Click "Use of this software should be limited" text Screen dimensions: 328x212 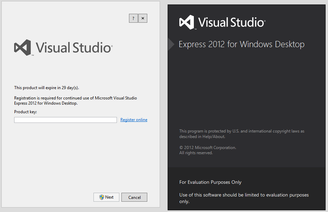244,198
